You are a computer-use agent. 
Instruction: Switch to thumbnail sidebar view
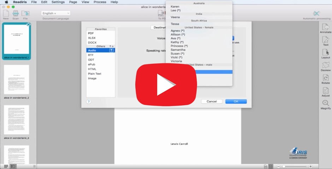(x=13, y=167)
